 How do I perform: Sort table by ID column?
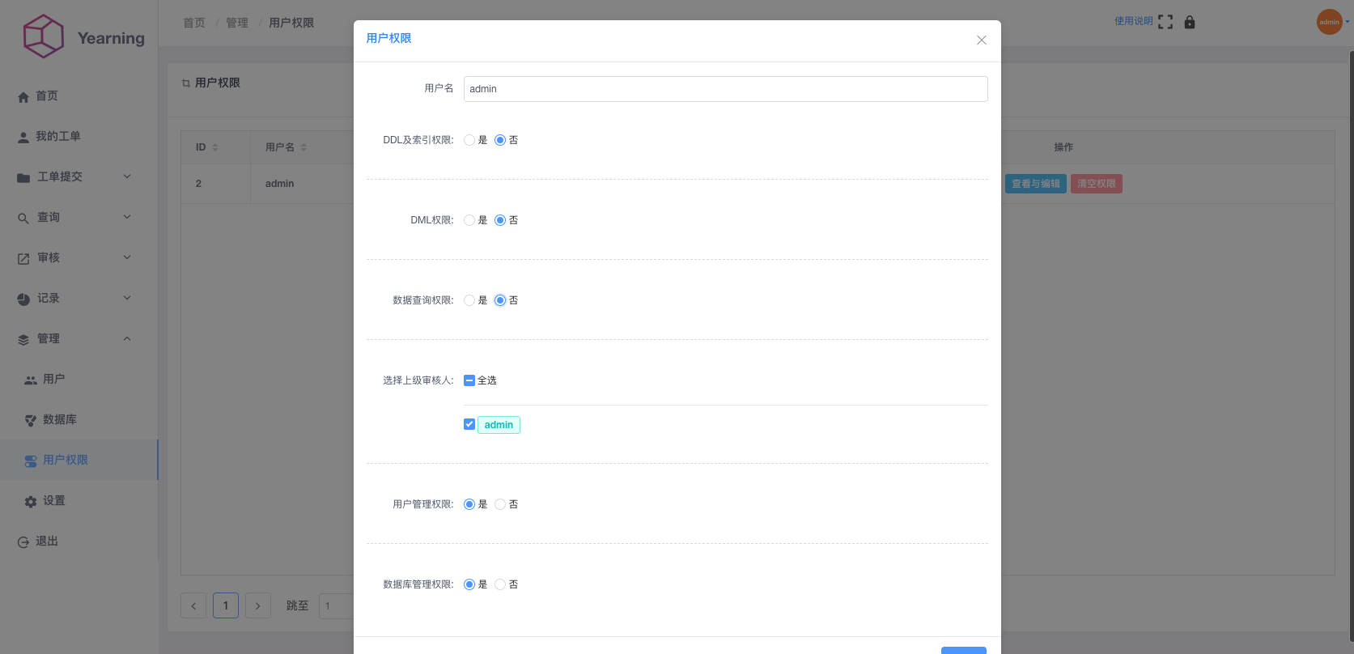coord(215,147)
